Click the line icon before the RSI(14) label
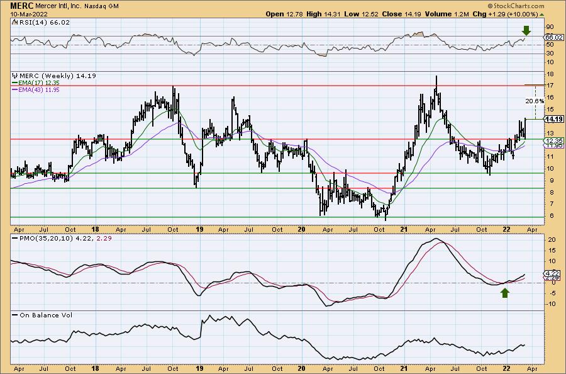566x374 pixels. (14, 23)
